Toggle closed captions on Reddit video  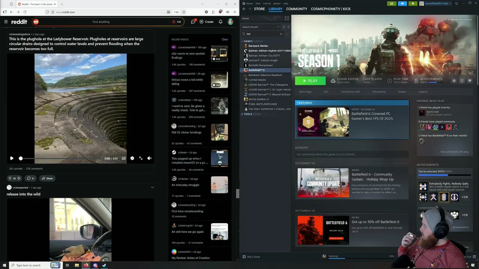click(123, 158)
